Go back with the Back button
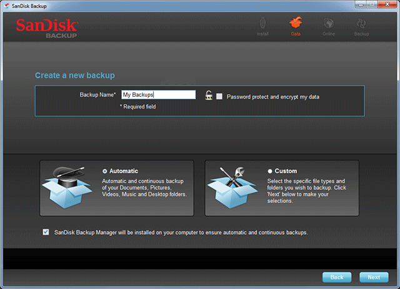The image size is (400, 289). 337,277
